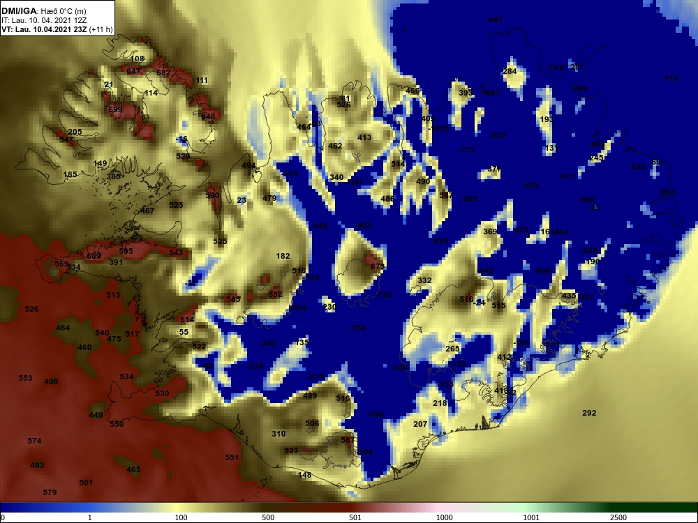
Task: Click the value 332 on the map
Action: click(424, 280)
